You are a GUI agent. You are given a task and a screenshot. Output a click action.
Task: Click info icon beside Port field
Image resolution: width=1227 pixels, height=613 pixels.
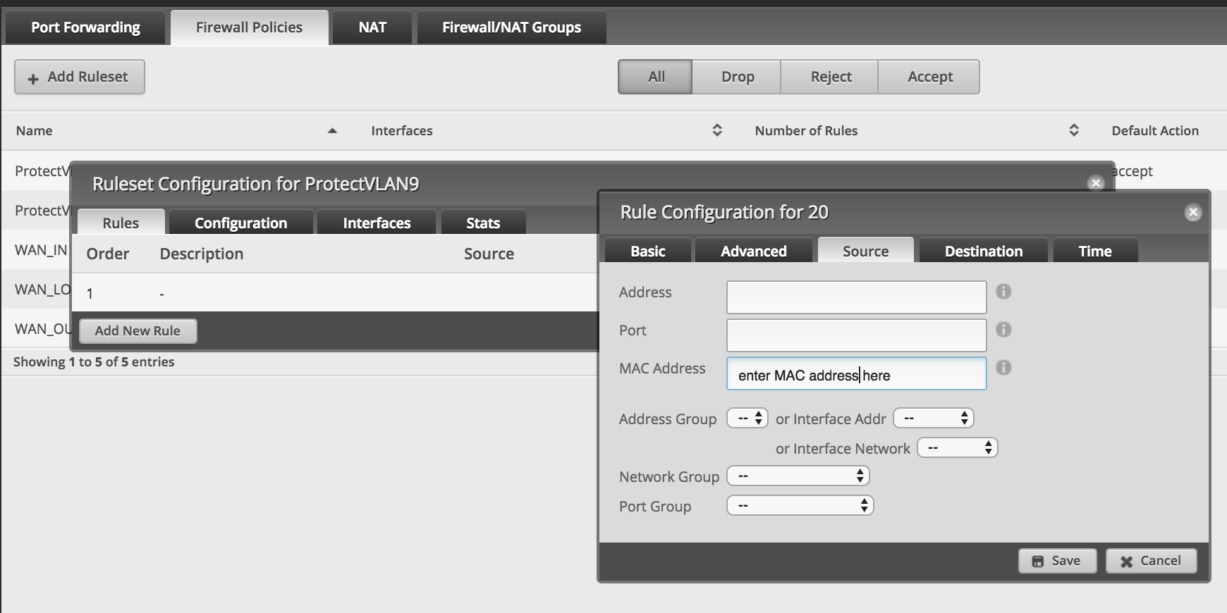click(1003, 330)
